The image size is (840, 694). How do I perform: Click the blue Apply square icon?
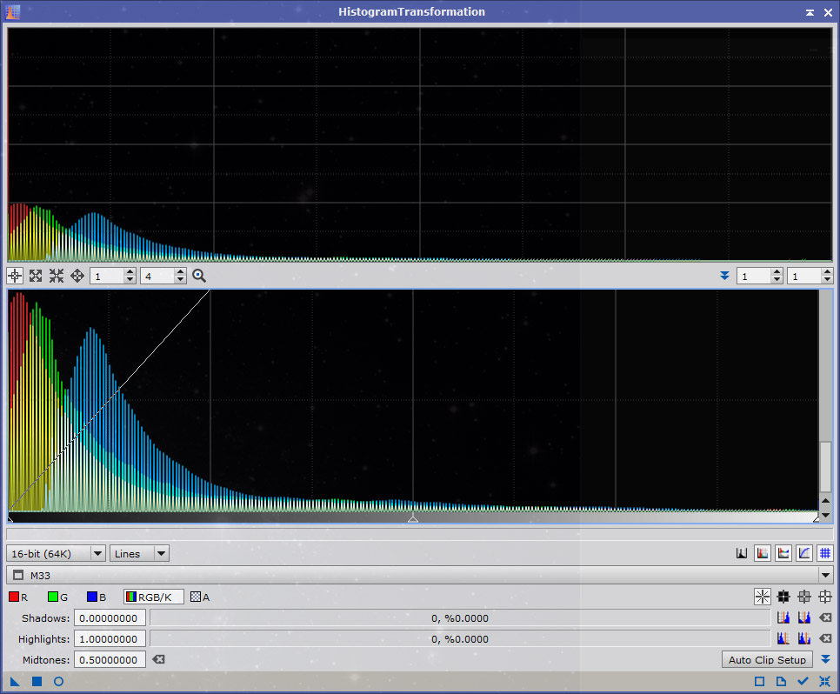37,682
